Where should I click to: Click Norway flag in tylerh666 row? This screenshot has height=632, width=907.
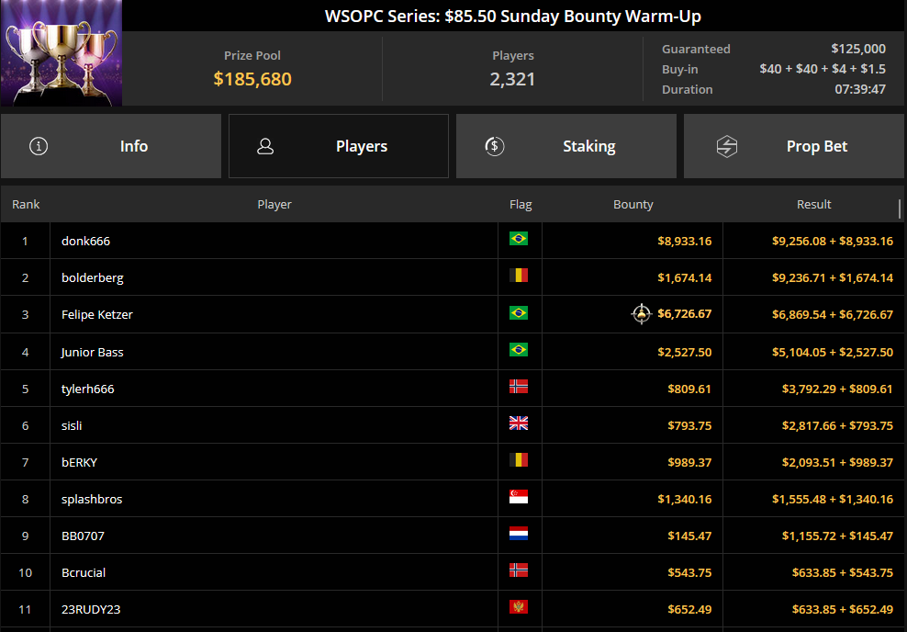pyautogui.click(x=519, y=387)
